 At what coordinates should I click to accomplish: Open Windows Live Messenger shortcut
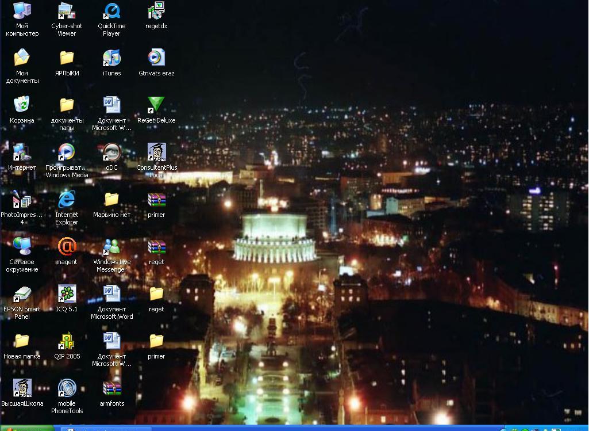coord(111,247)
